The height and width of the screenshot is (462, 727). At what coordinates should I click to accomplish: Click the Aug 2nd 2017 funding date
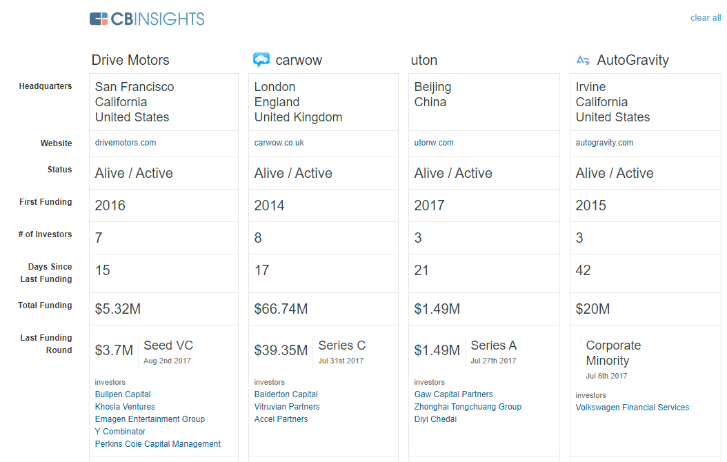coord(167,361)
